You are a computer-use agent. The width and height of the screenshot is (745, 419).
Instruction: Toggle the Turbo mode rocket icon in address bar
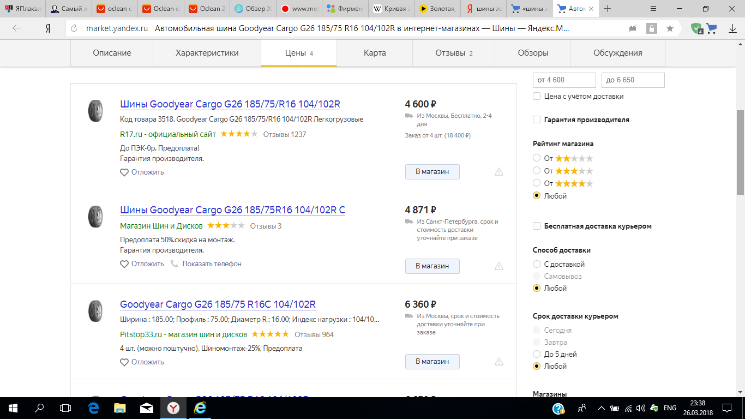tap(633, 28)
